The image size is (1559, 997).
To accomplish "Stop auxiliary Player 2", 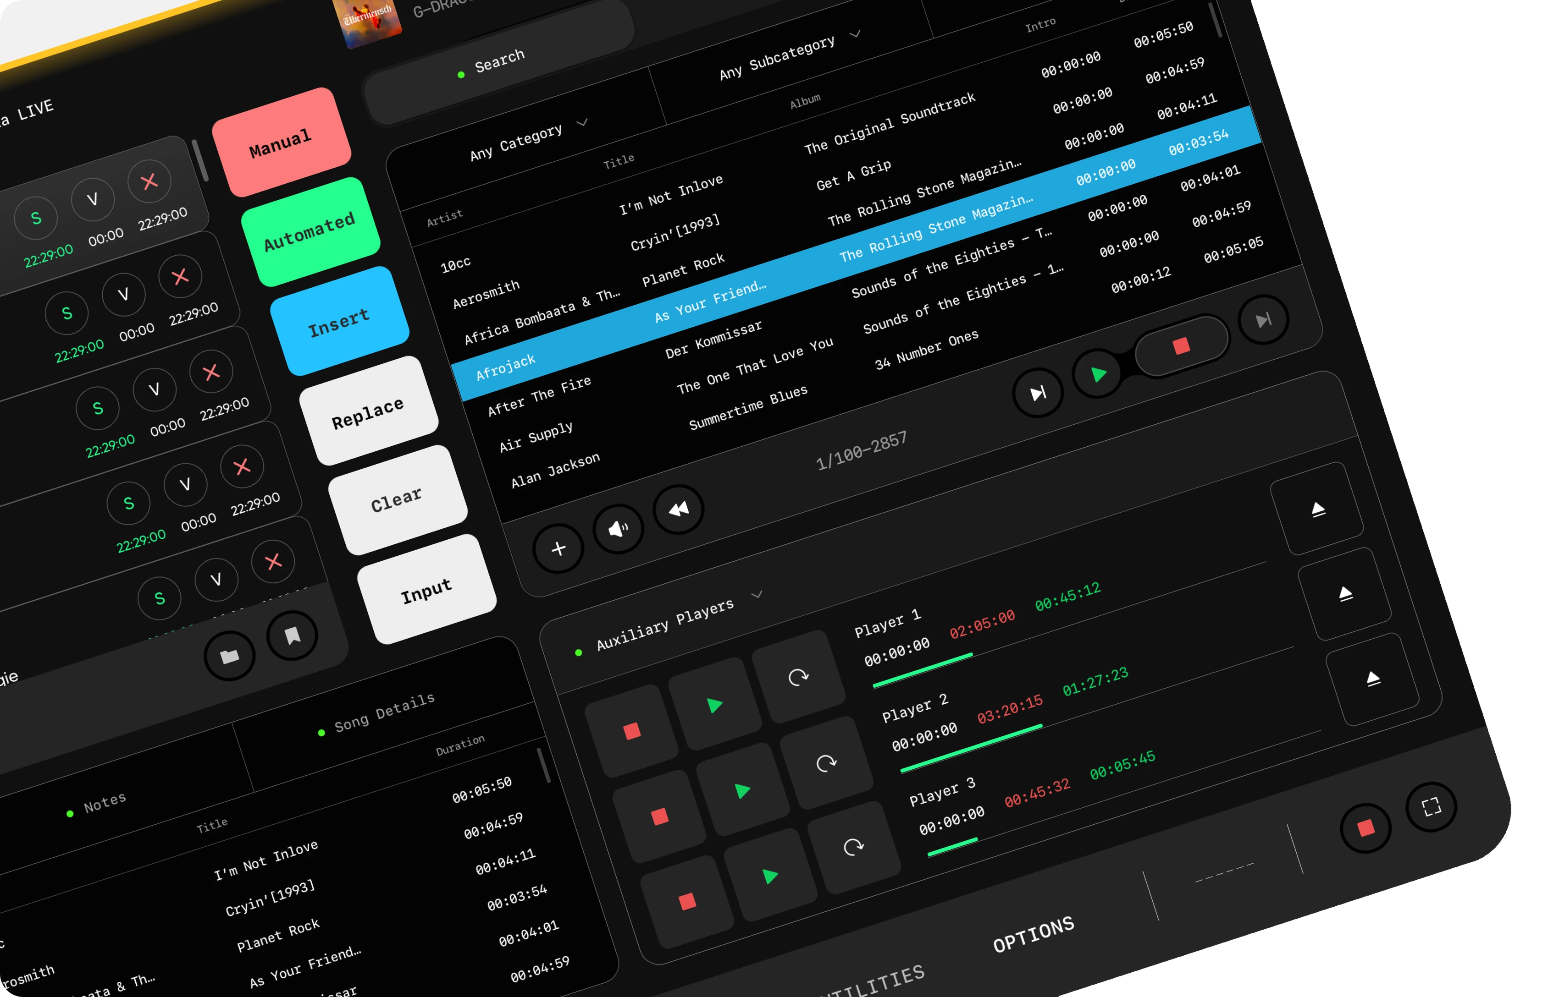I will pyautogui.click(x=659, y=816).
